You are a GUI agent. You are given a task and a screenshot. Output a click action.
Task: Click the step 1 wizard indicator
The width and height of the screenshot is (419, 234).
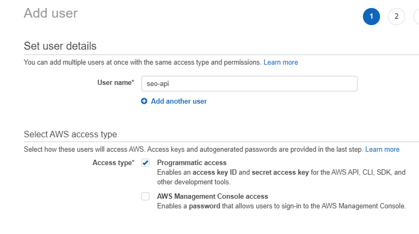pos(371,17)
